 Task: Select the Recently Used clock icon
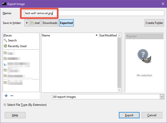coord(5,46)
